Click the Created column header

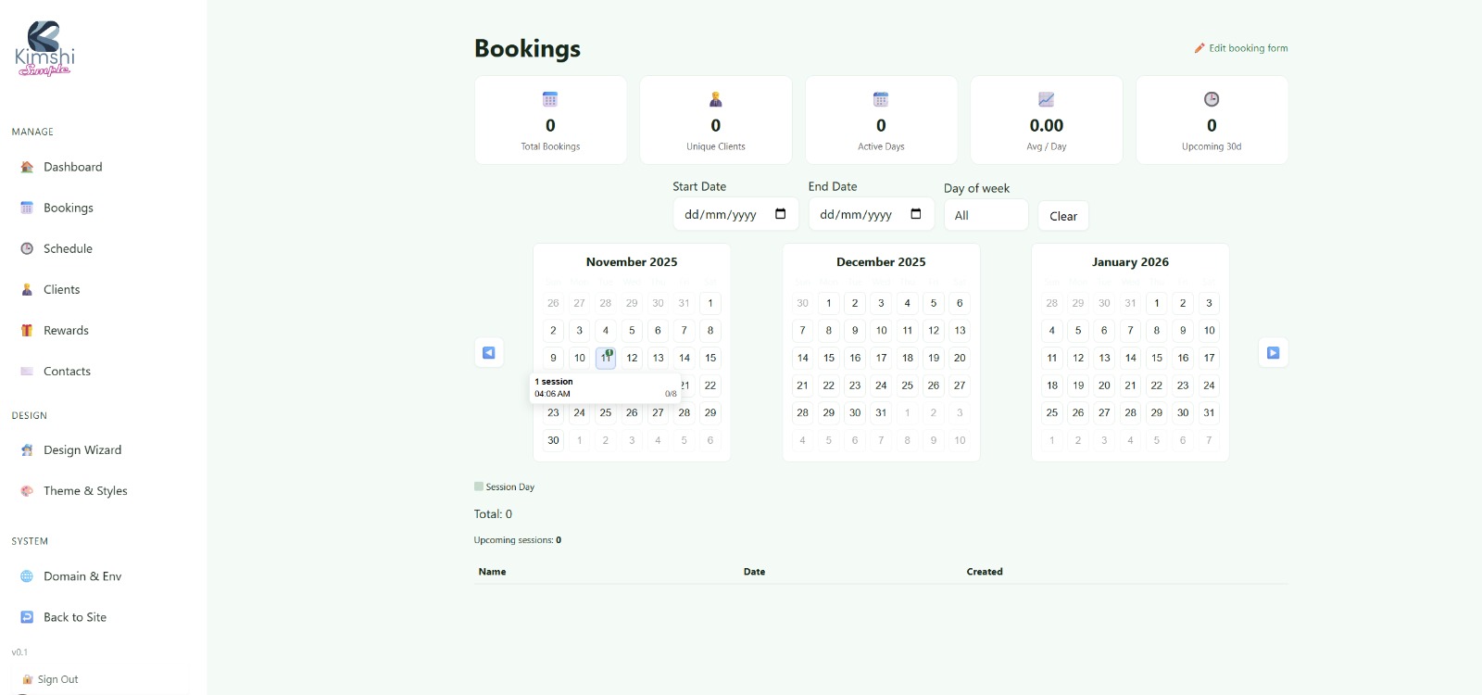point(985,572)
